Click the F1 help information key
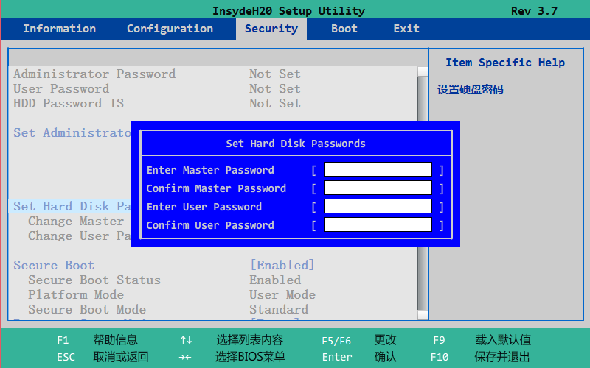The height and width of the screenshot is (368, 590). click(63, 340)
